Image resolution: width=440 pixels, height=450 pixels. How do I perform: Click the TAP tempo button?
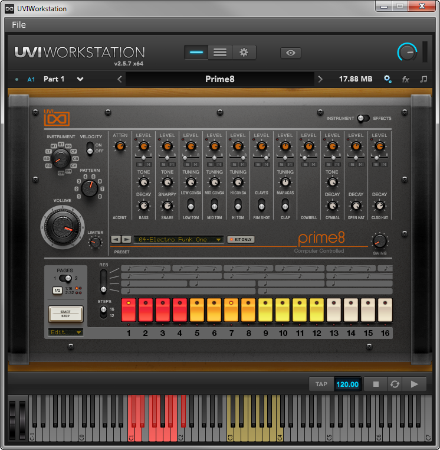point(321,384)
